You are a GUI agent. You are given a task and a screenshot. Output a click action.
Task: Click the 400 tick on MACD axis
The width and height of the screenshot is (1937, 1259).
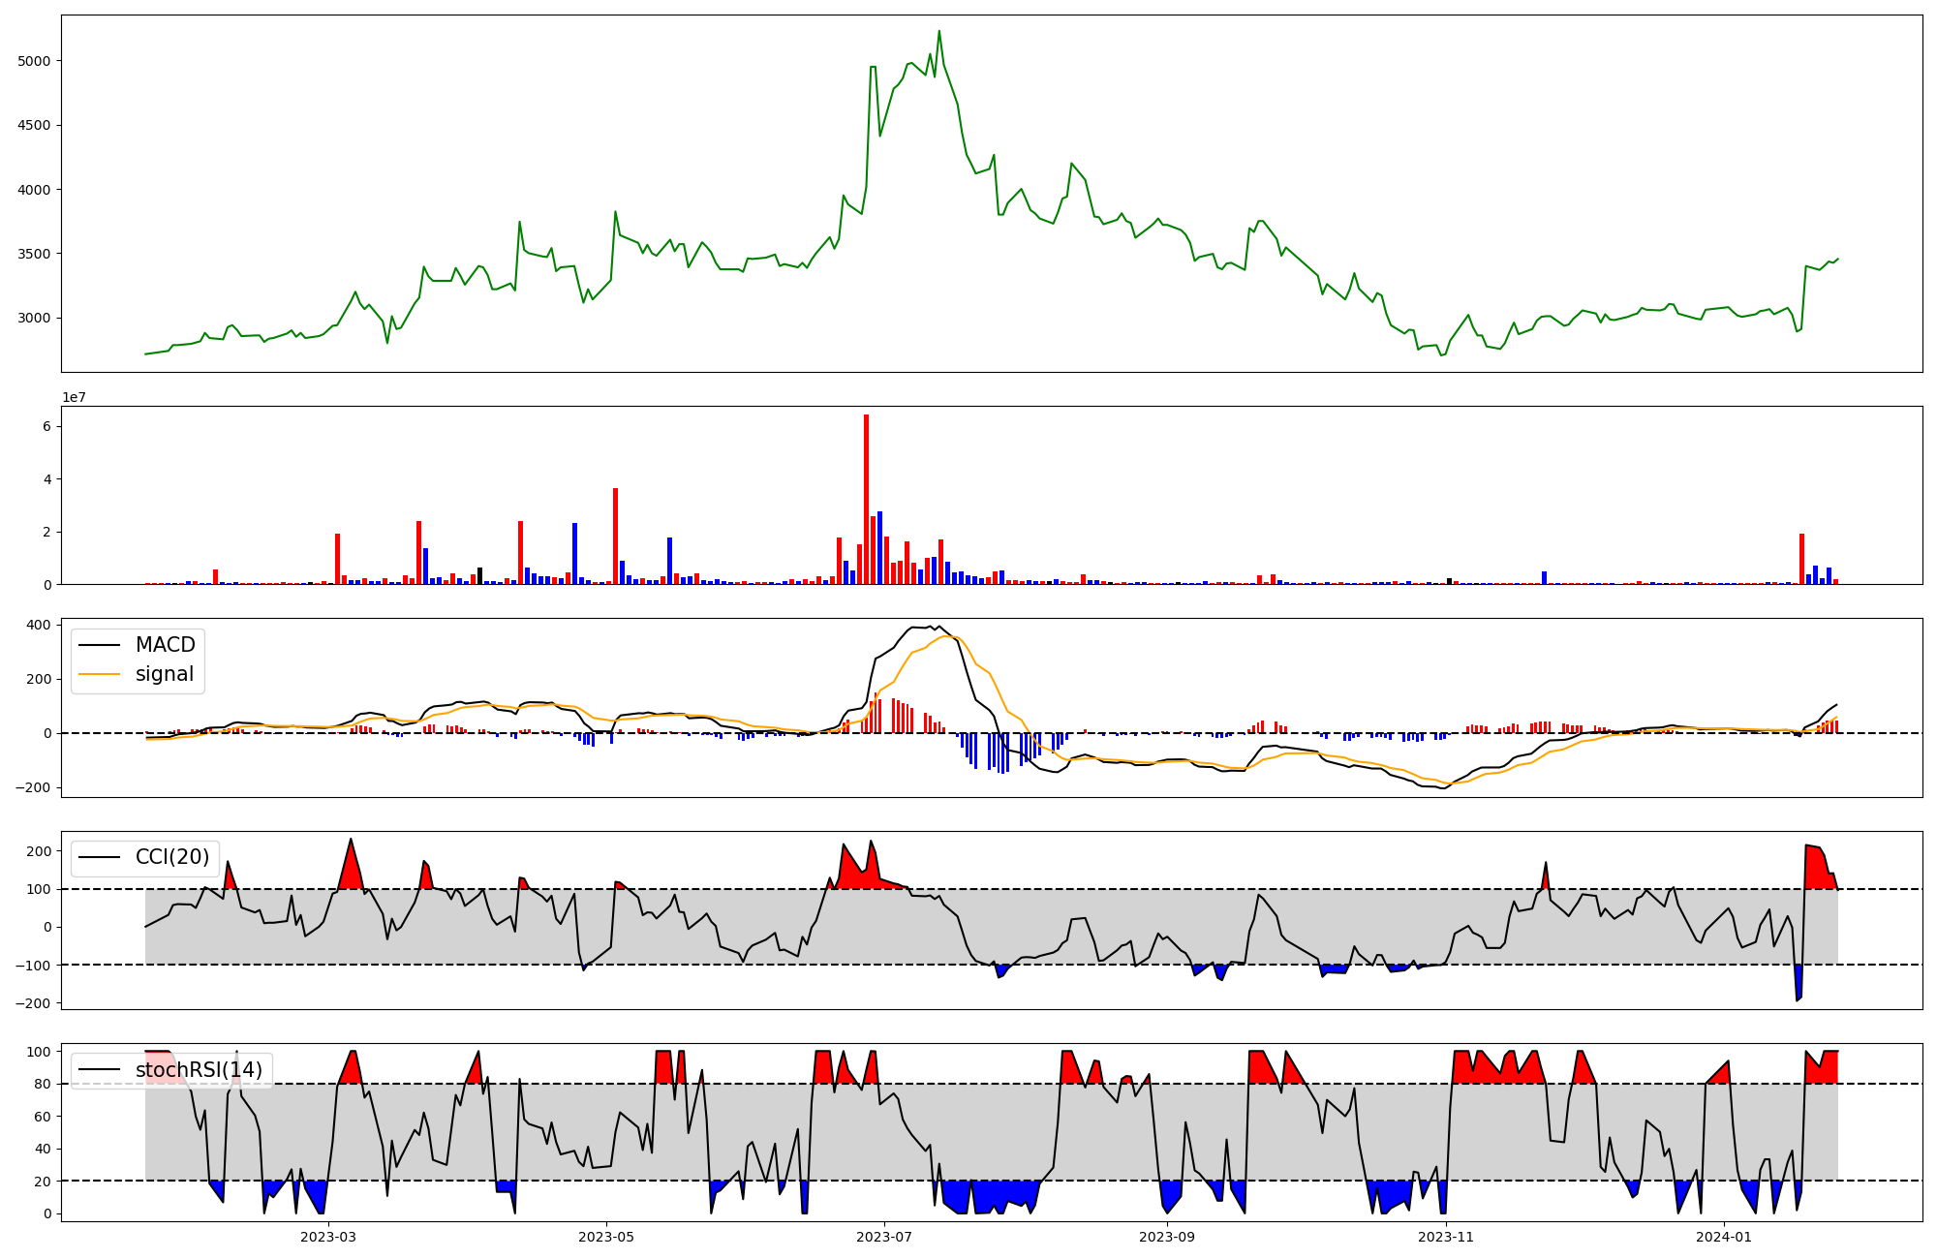40,625
